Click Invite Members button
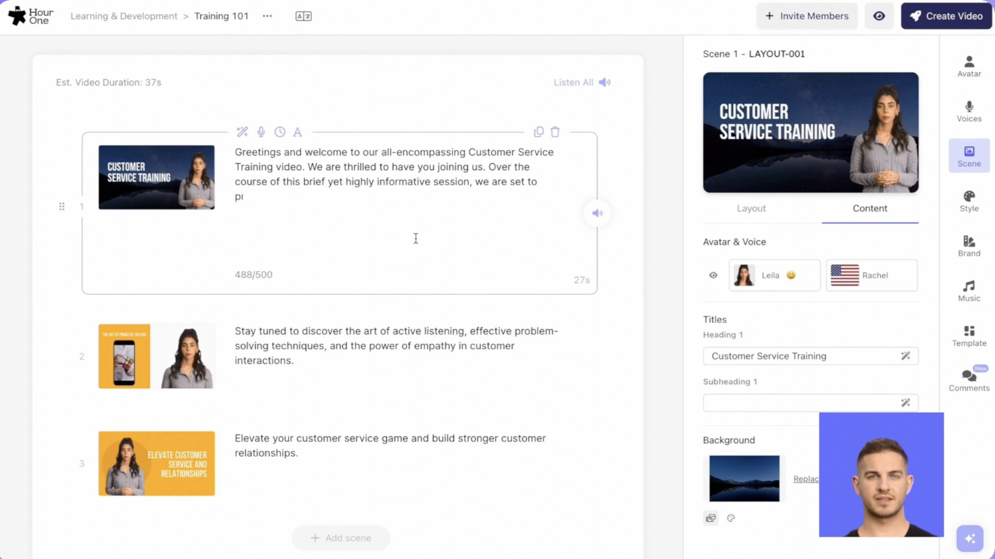 (x=807, y=16)
